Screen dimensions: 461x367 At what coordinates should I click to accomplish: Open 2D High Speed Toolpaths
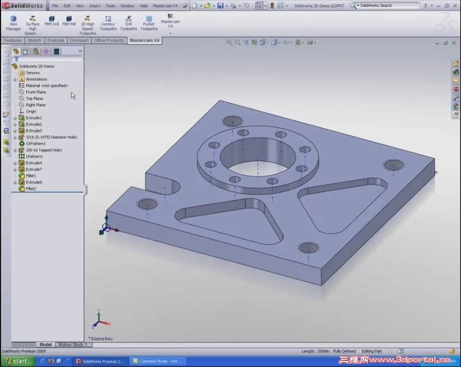point(88,26)
